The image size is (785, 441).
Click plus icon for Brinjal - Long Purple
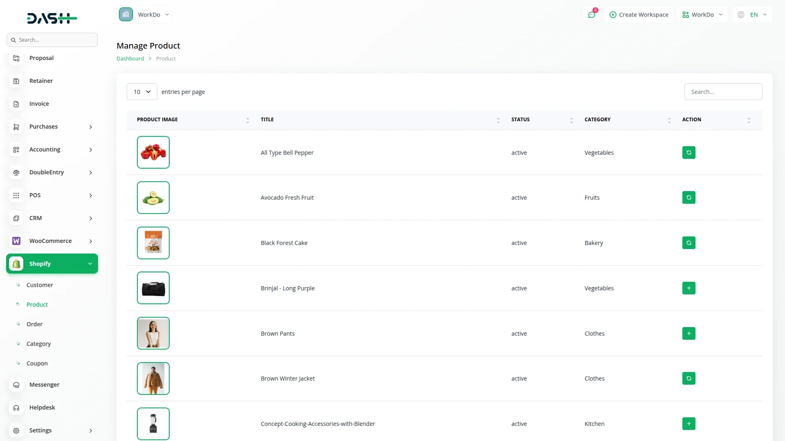click(x=689, y=288)
